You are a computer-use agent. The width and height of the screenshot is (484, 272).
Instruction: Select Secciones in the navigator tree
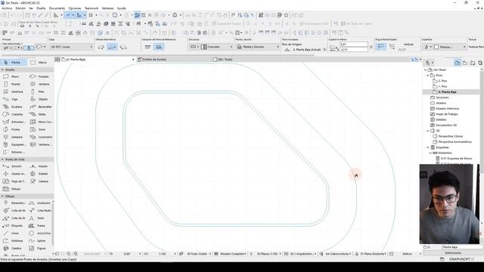pyautogui.click(x=439, y=97)
